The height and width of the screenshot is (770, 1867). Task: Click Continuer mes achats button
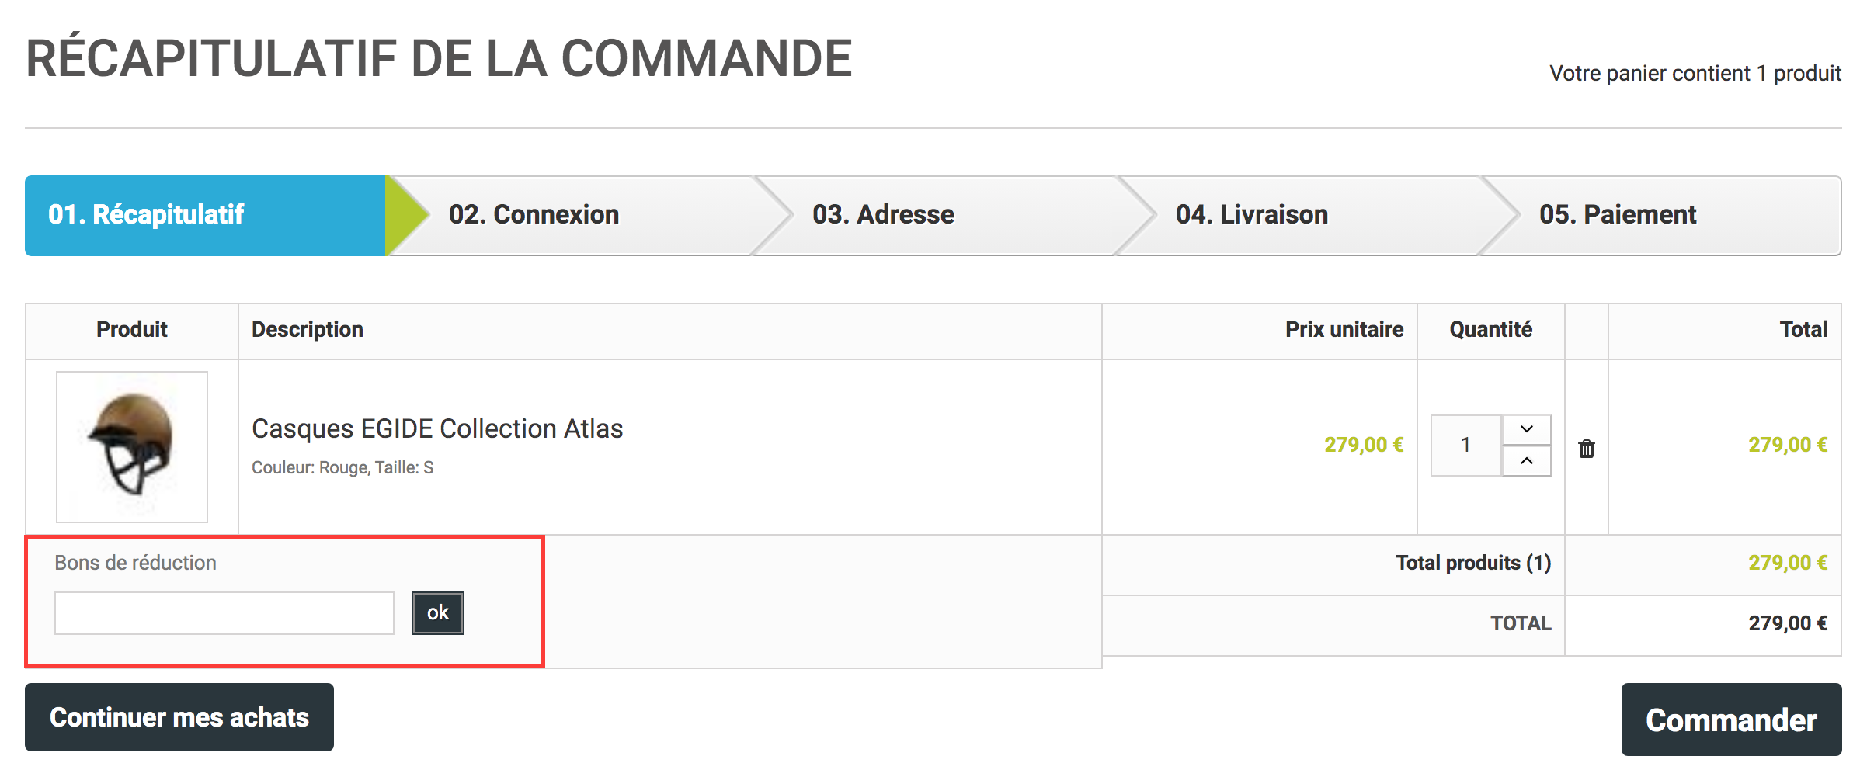(x=179, y=717)
